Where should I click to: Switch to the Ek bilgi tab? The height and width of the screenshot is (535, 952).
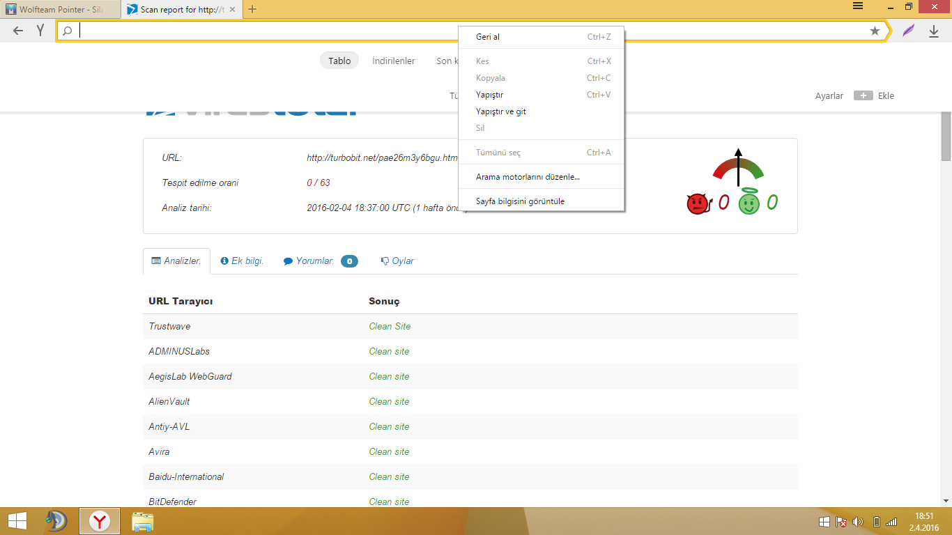(x=242, y=261)
